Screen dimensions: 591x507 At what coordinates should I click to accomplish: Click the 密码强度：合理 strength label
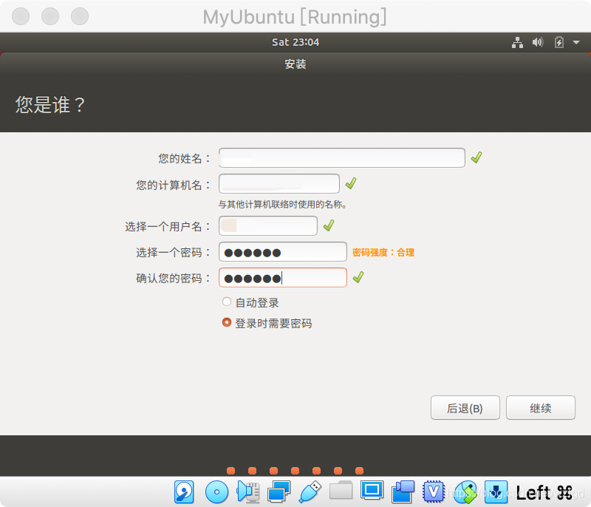click(383, 252)
